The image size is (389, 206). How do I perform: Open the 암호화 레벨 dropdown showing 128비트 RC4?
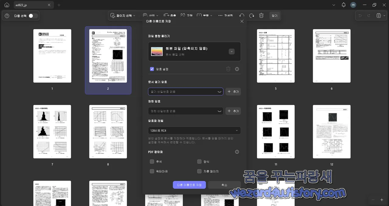point(194,130)
